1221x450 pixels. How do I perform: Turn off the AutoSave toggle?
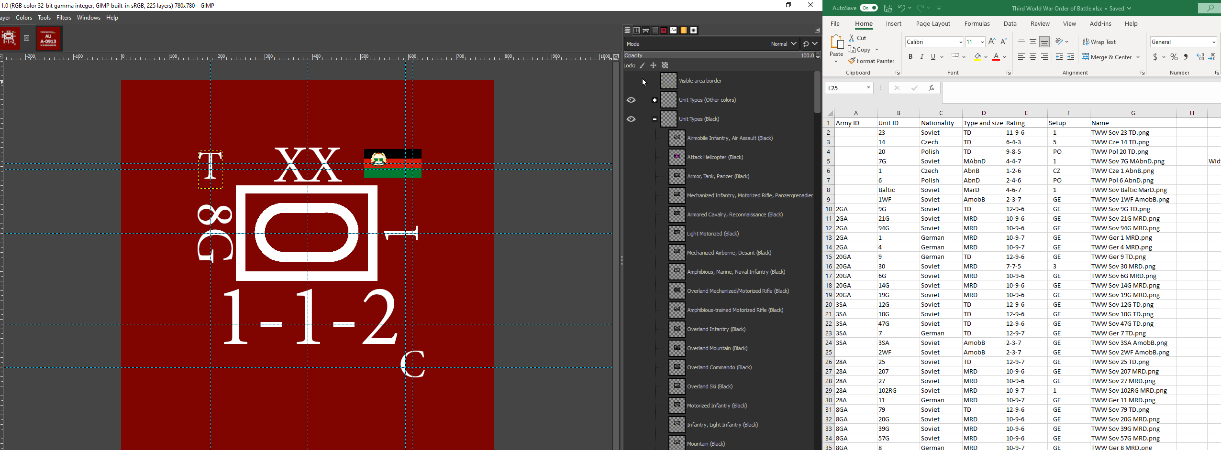(868, 8)
